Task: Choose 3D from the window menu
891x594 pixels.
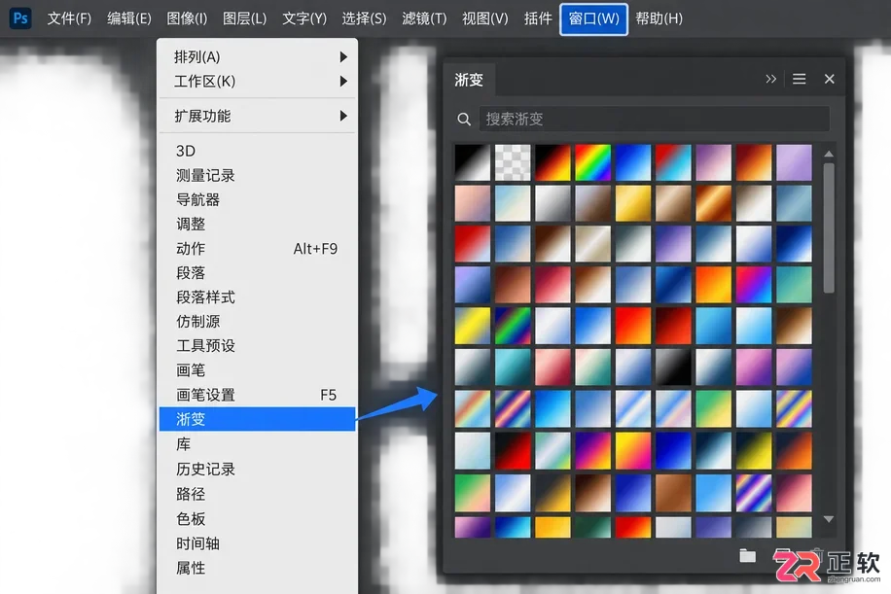Action: (258, 151)
